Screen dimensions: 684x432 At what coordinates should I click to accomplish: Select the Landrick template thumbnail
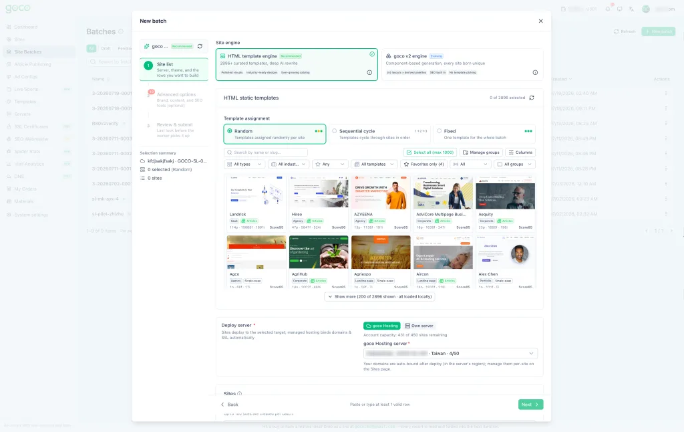[256, 192]
